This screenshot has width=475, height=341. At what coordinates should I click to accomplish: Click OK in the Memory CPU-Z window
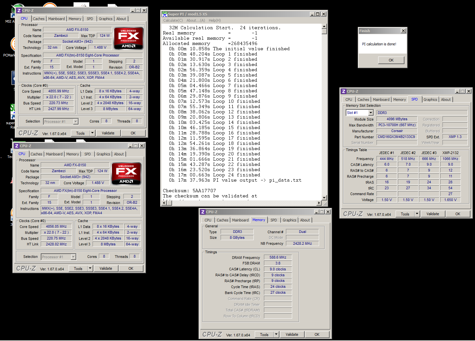[317, 334]
